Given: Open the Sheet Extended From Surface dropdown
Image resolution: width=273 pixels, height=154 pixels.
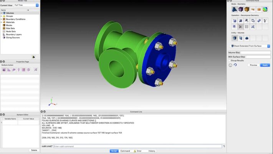Looking at the screenshot, I should pyautogui.click(x=250, y=46).
